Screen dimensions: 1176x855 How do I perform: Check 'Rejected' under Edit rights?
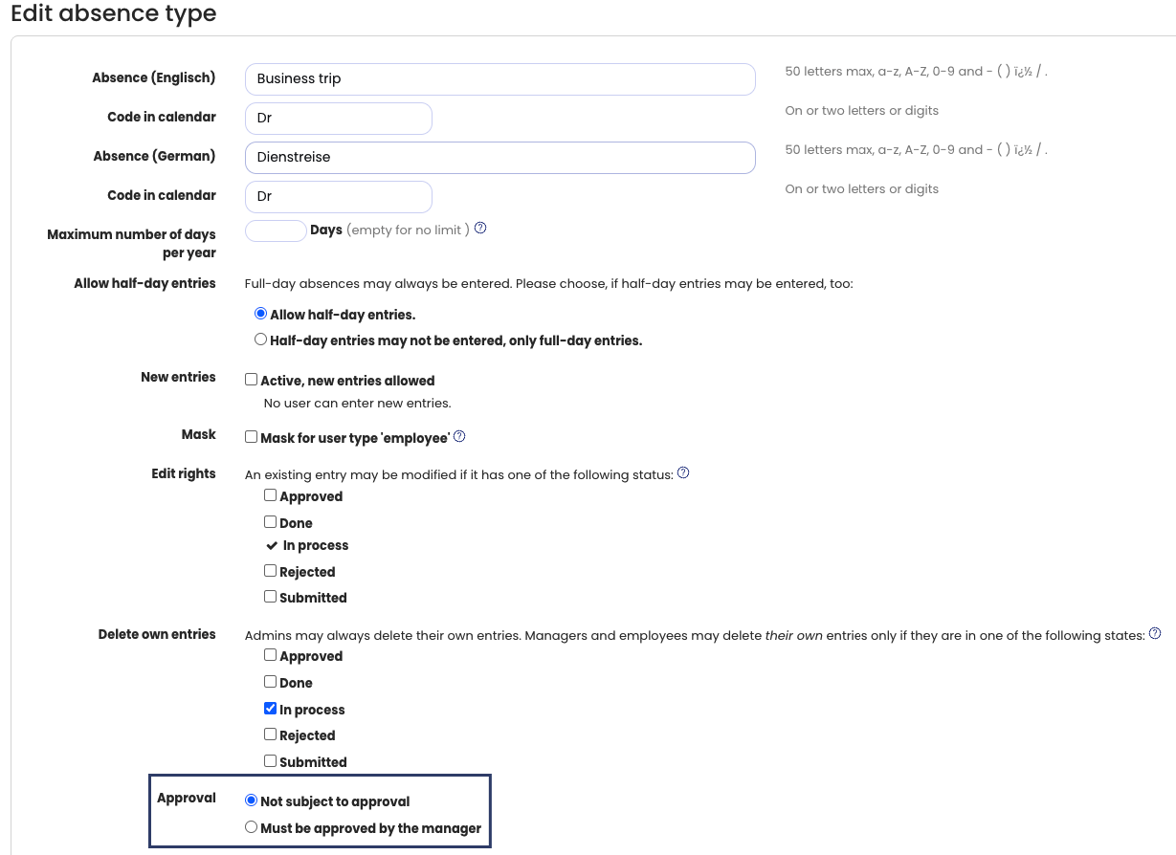(271, 571)
